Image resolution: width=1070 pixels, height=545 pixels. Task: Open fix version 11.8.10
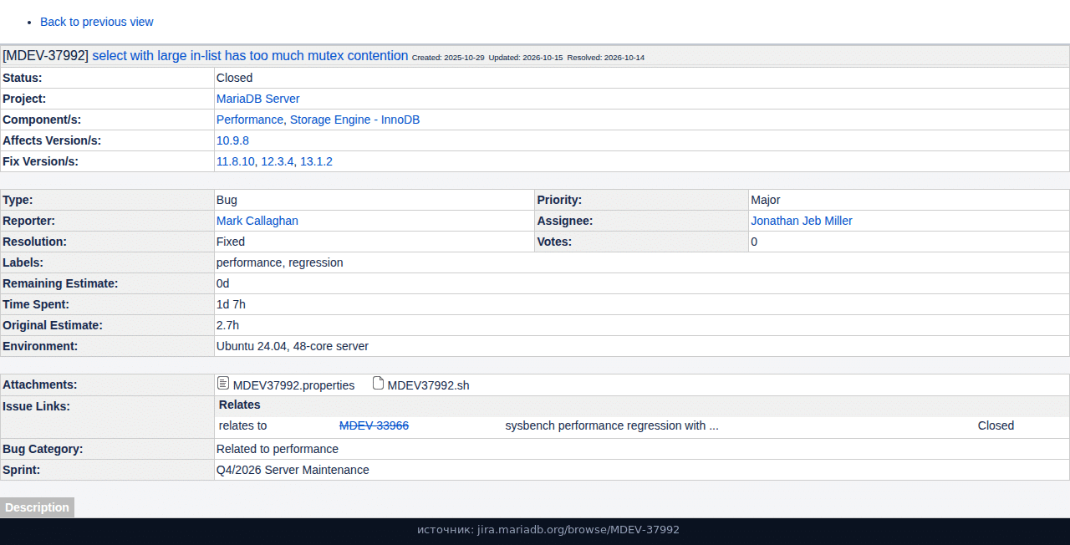(x=235, y=161)
